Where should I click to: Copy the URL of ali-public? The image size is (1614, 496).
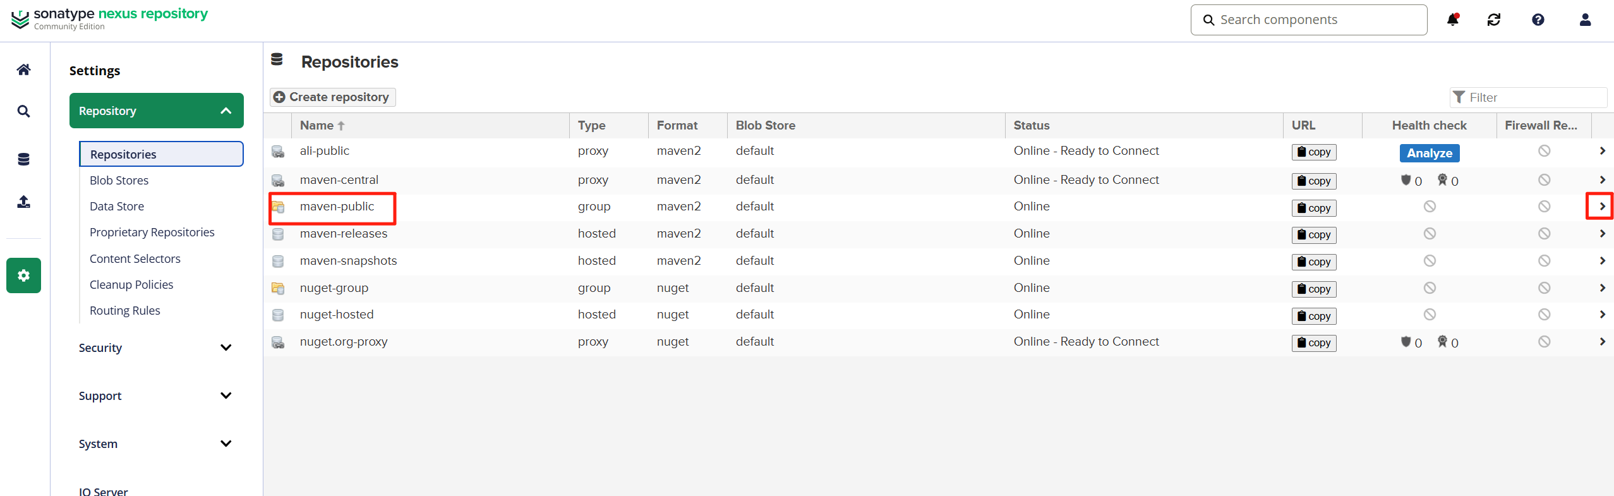1314,152
